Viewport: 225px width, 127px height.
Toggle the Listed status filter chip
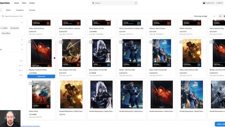point(4,28)
